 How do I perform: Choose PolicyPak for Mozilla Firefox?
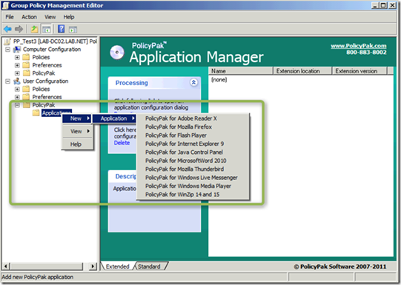193,127
